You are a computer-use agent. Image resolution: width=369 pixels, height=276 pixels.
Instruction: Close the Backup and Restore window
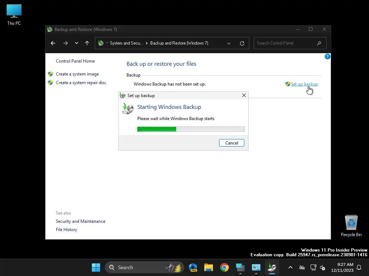(324, 29)
